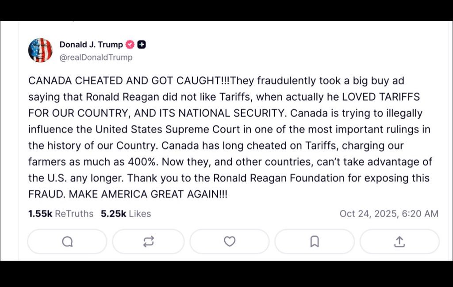View the 5.25k Likes list
Image resolution: width=453 pixels, height=287 pixels.
[126, 214]
